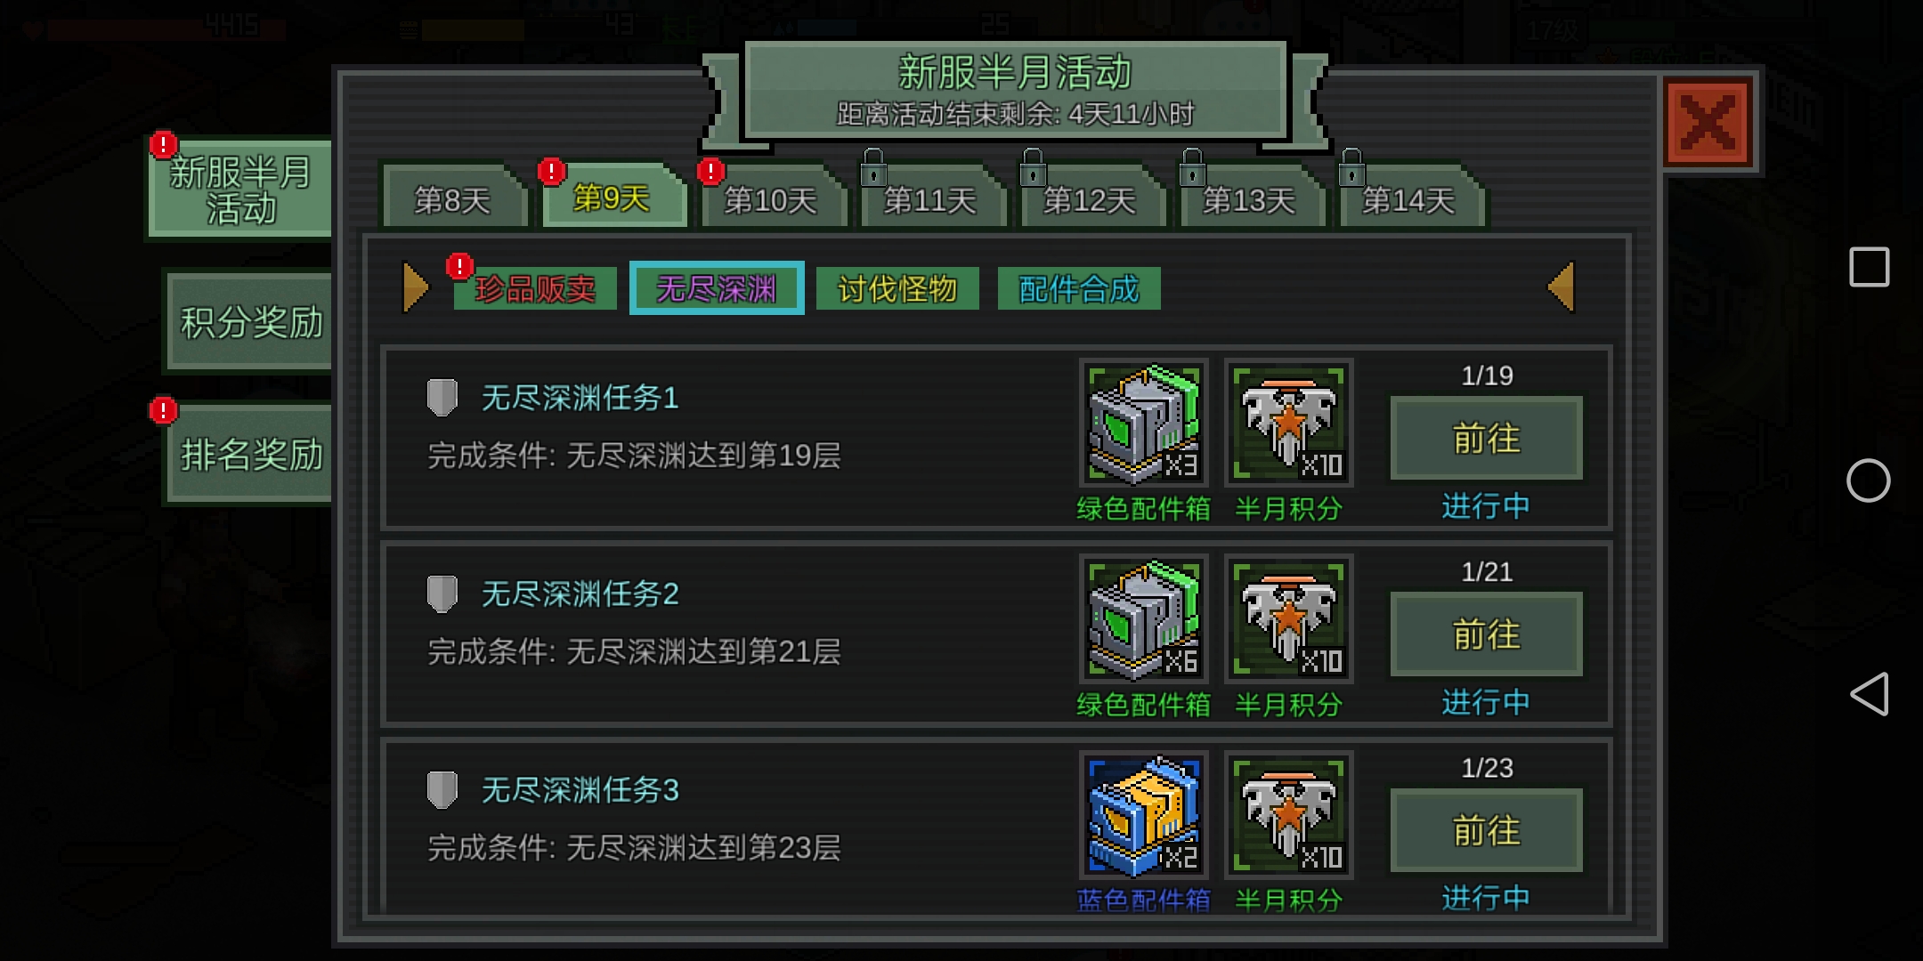The image size is (1923, 961).
Task: Select the 珍品贩卖 category
Action: click(x=535, y=288)
